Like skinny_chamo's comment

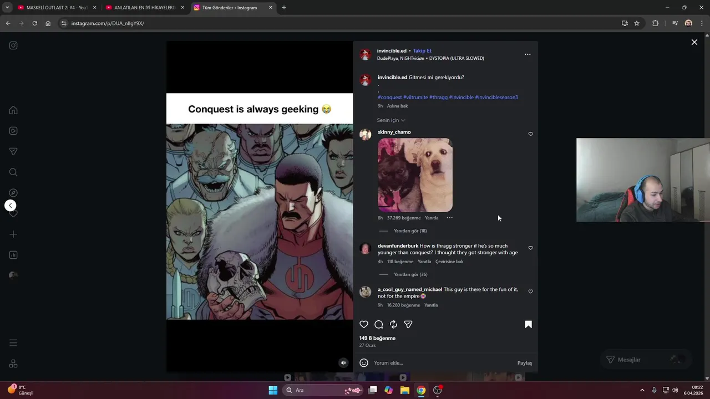pyautogui.click(x=530, y=134)
